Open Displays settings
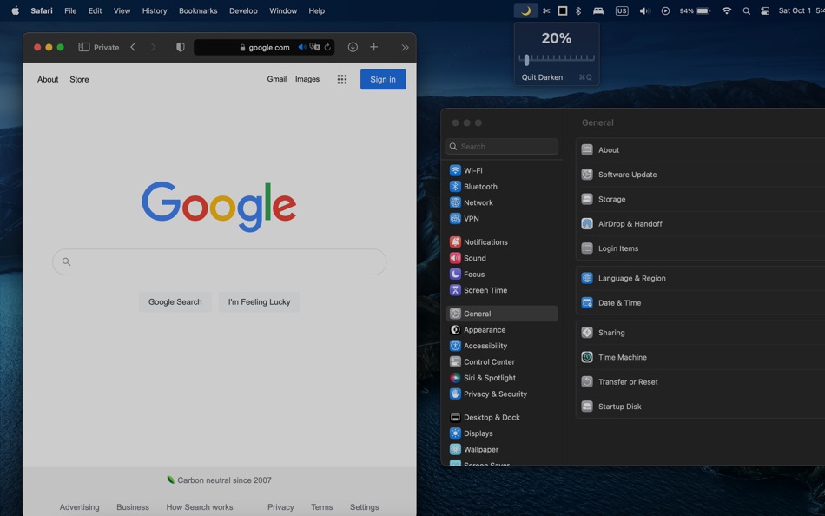Screen dimensions: 825x516 coord(501,433)
